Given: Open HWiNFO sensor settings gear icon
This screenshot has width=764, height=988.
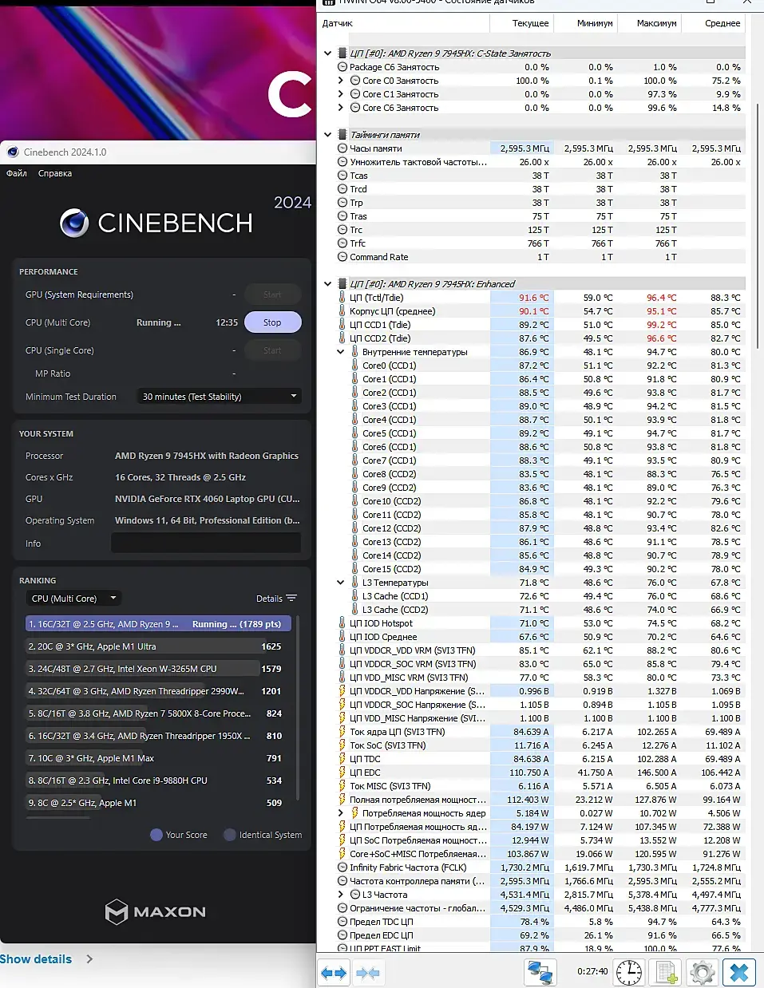Looking at the screenshot, I should pyautogui.click(x=702, y=972).
